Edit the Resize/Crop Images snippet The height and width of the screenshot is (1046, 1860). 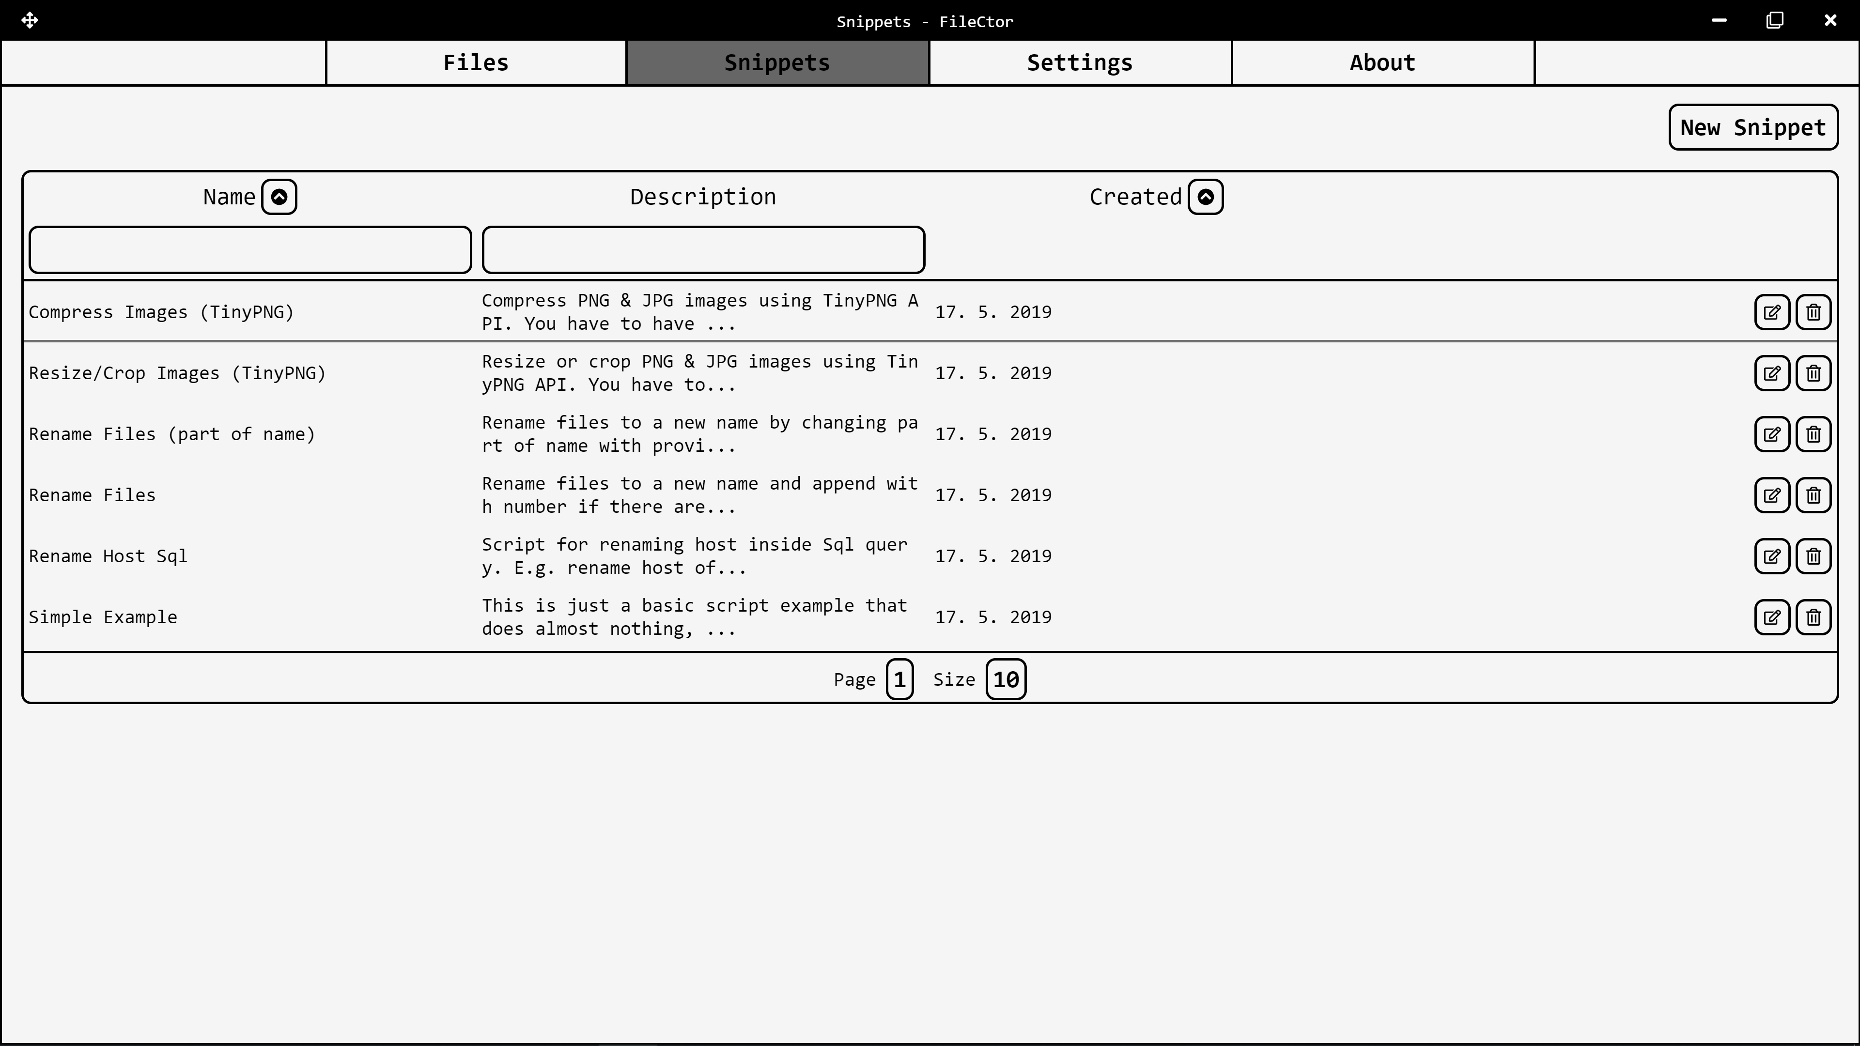(1771, 373)
